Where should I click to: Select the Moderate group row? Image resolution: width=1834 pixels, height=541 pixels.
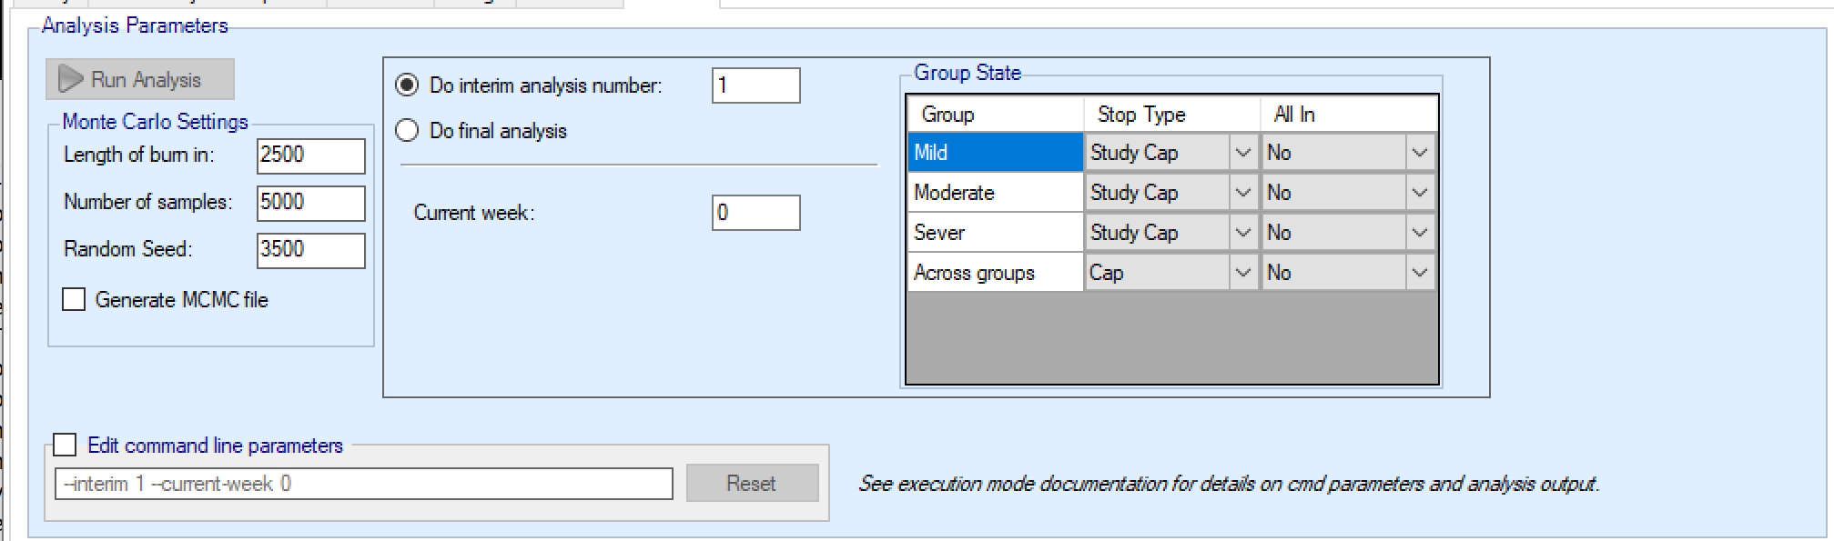pyautogui.click(x=994, y=193)
